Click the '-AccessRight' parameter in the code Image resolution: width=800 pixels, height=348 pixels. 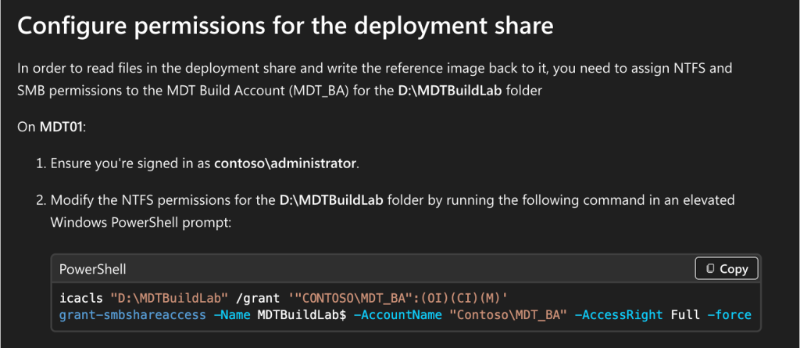(x=619, y=315)
